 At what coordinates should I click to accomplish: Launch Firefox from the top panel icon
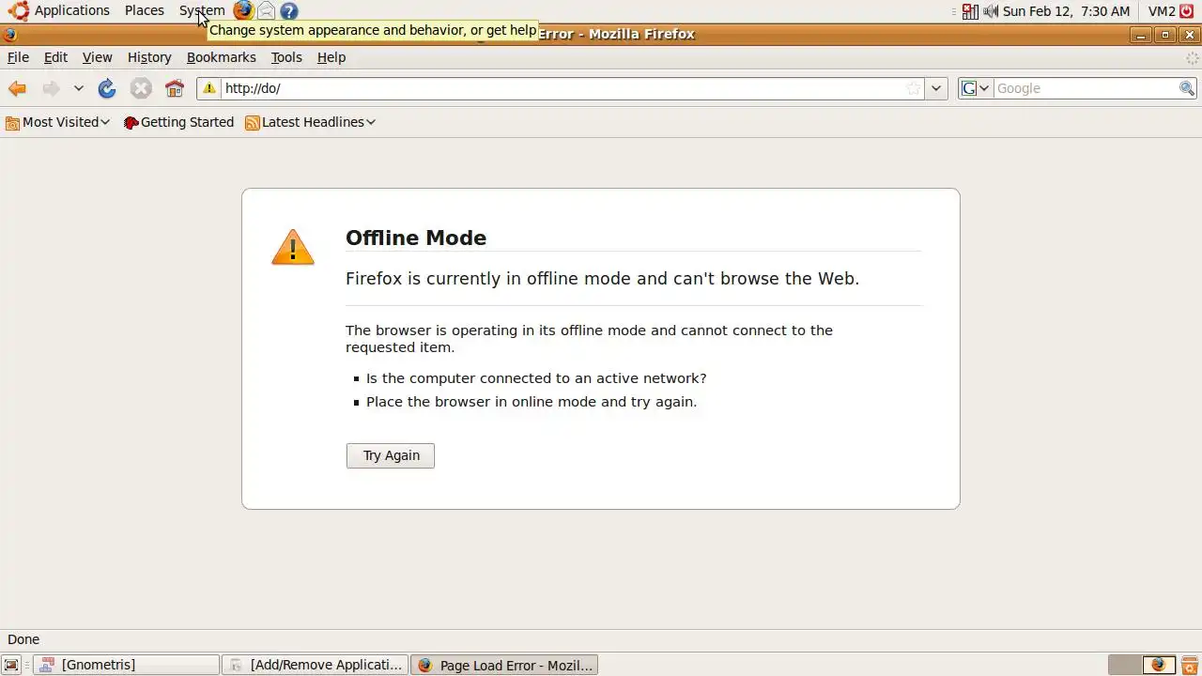(243, 10)
